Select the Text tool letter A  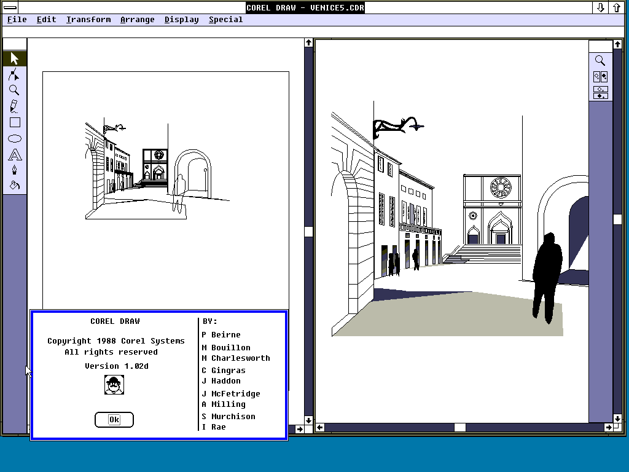tap(15, 154)
